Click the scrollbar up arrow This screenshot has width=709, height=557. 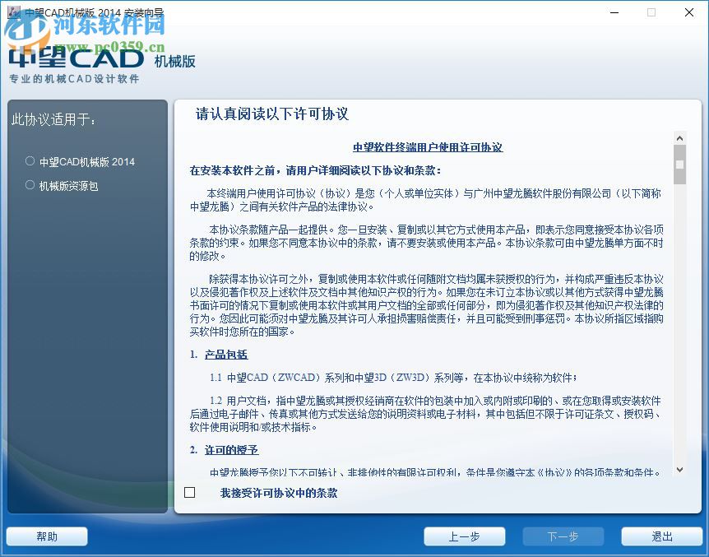[x=679, y=138]
